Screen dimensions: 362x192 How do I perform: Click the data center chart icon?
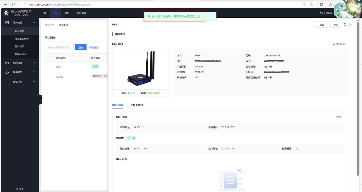click(7, 82)
